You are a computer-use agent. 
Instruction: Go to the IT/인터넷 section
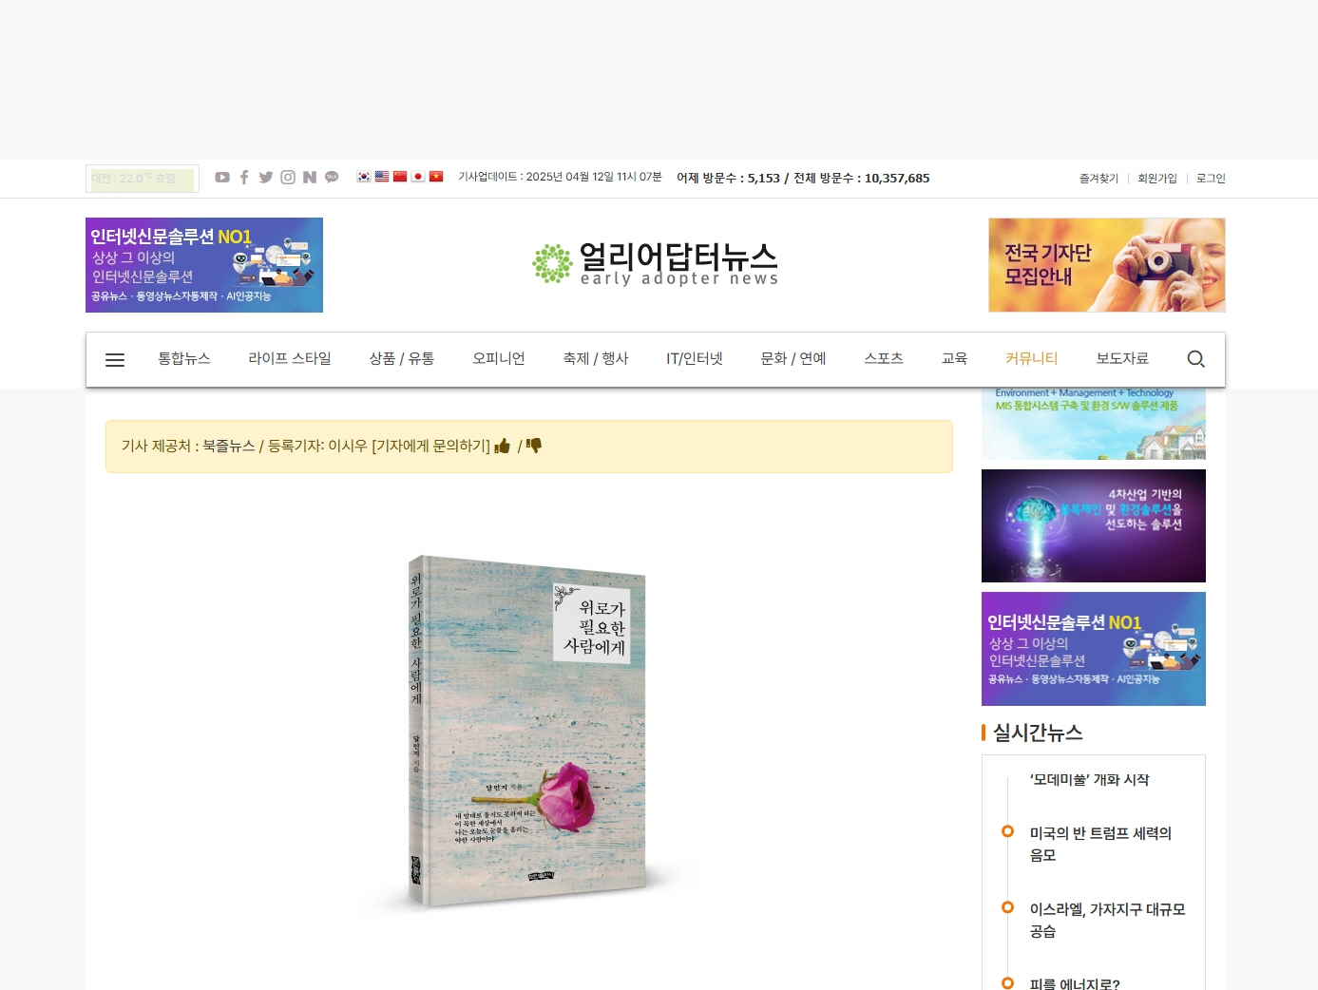click(x=695, y=359)
